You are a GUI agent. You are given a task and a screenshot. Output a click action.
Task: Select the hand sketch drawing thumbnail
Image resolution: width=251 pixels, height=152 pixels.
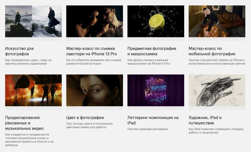pos(217,90)
